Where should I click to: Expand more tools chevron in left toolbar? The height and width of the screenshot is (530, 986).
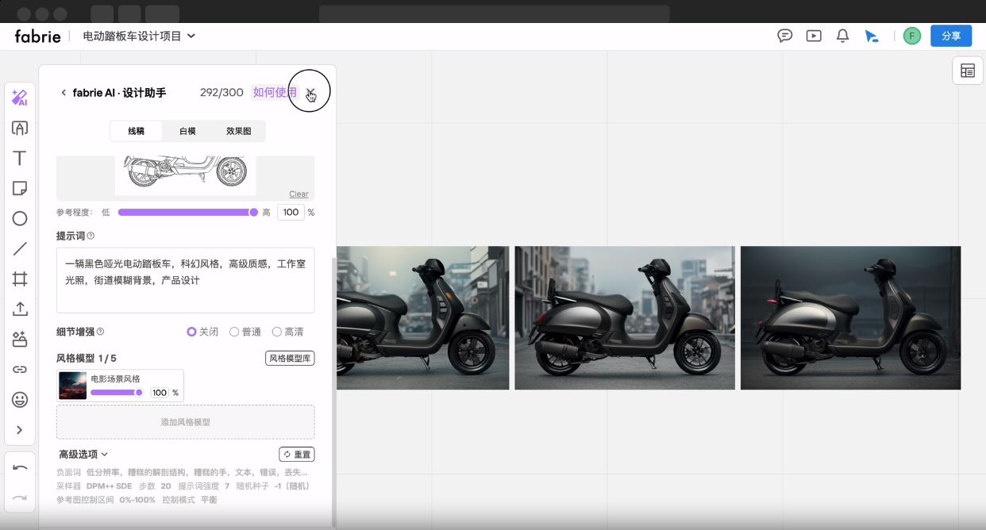pyautogui.click(x=20, y=429)
